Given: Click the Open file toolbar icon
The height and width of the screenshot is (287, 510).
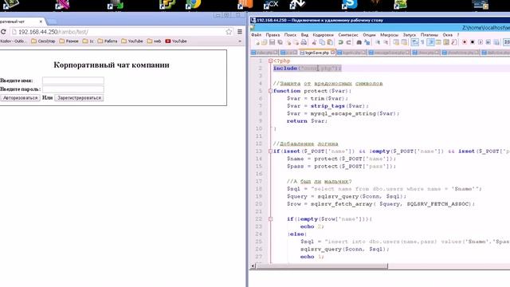Looking at the screenshot, I should (x=264, y=42).
